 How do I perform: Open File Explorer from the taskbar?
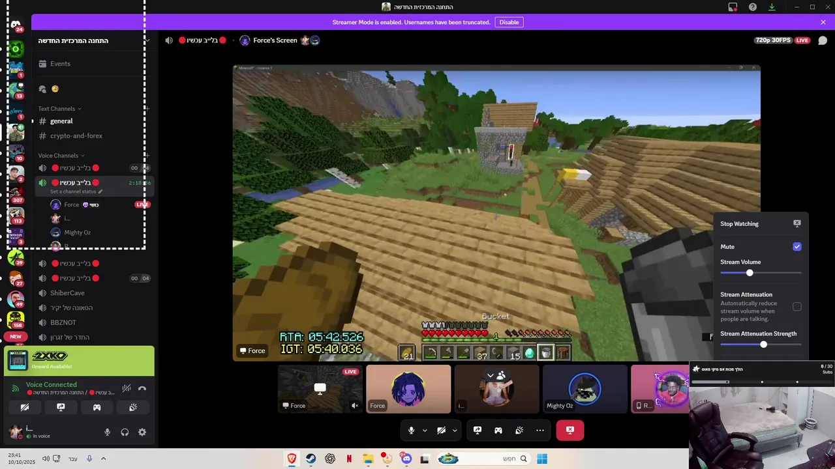(368, 459)
